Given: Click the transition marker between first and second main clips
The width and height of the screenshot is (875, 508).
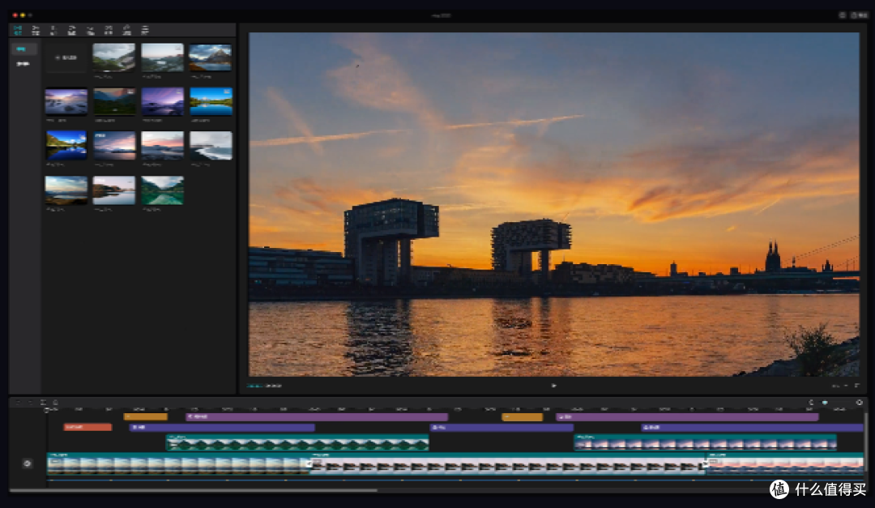Looking at the screenshot, I should click(x=310, y=463).
